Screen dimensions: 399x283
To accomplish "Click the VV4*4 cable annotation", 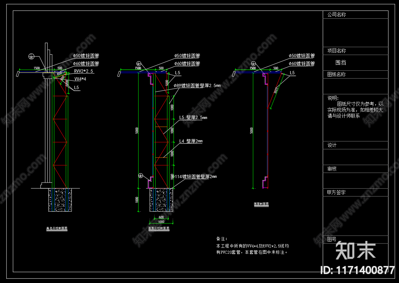I will (x=80, y=79).
